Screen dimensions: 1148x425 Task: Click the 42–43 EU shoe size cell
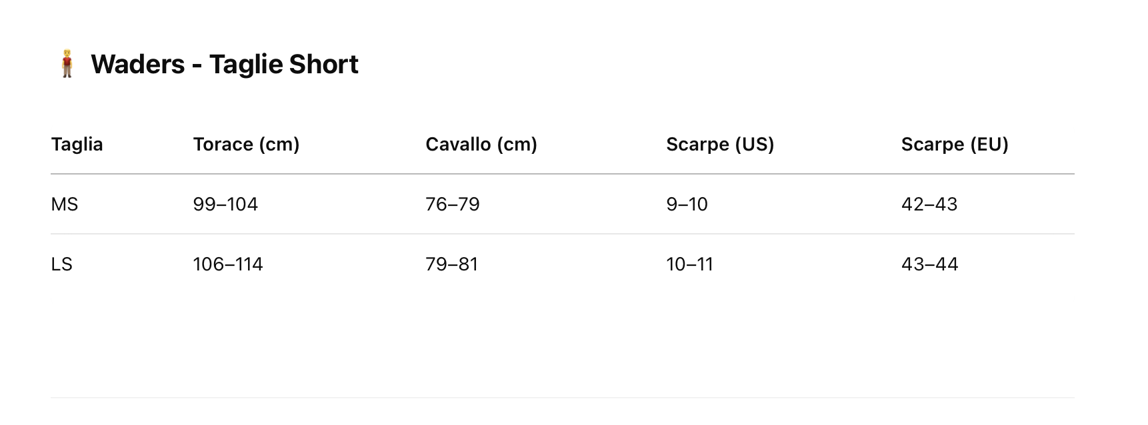coord(929,205)
